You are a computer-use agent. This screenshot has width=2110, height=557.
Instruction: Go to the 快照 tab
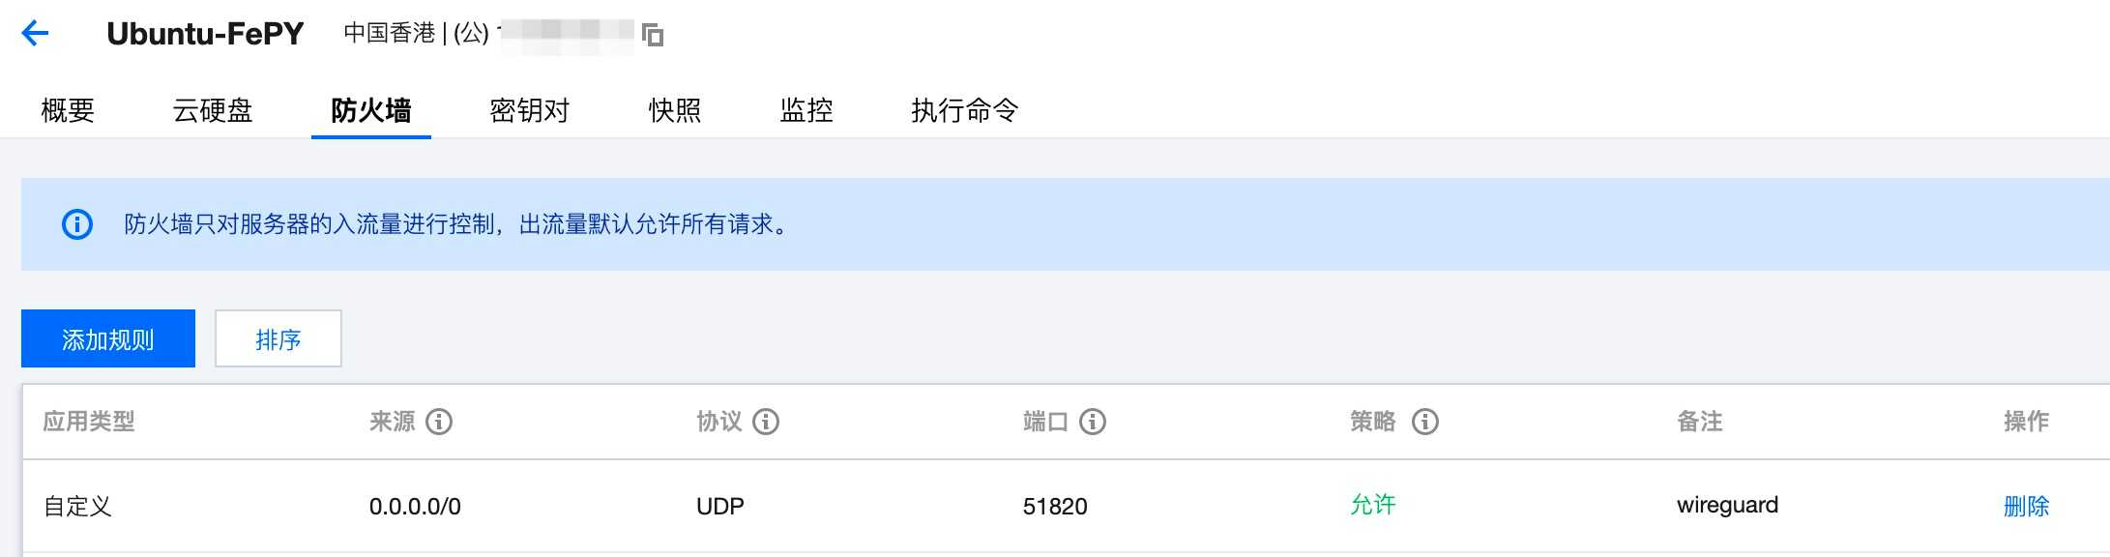(x=674, y=110)
